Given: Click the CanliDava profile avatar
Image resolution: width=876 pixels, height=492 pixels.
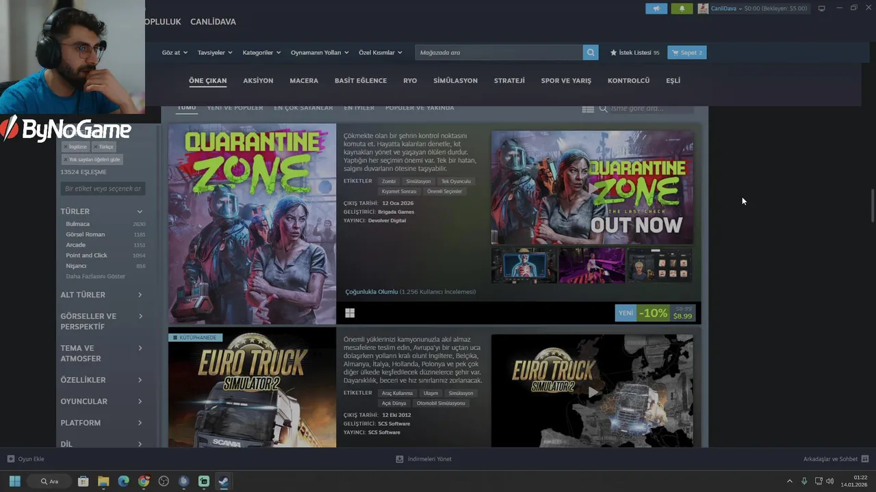Looking at the screenshot, I should pos(703,8).
